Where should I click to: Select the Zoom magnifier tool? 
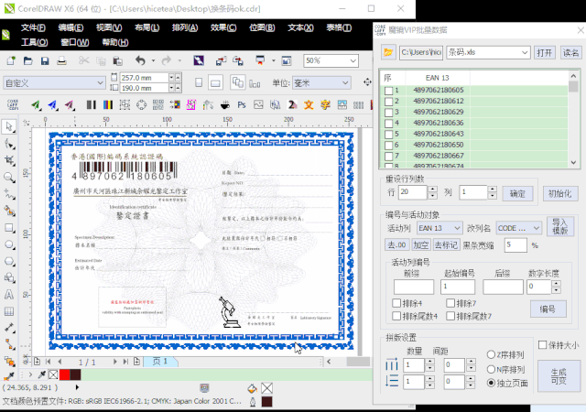click(9, 178)
